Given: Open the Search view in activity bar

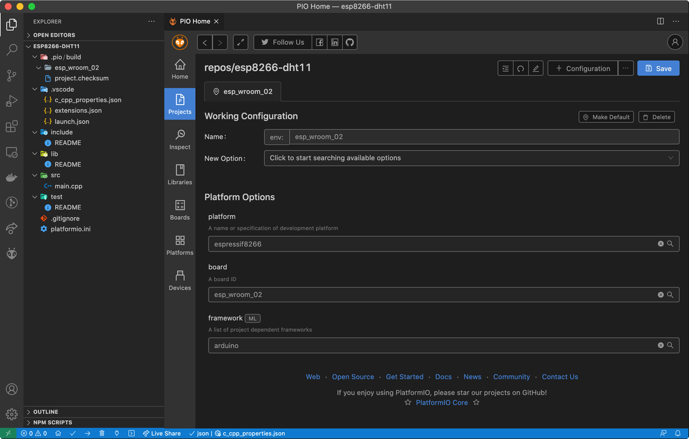Looking at the screenshot, I should pyautogui.click(x=11, y=50).
